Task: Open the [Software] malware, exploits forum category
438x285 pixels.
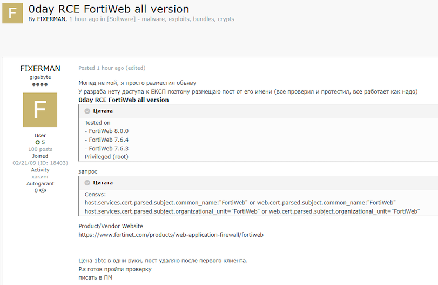Action: coord(171,19)
